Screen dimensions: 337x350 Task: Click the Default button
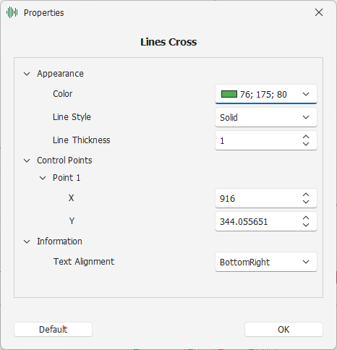[x=53, y=330]
